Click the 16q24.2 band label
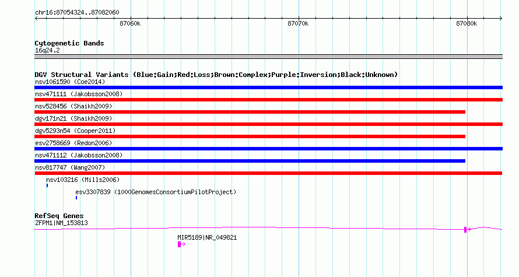519x277 pixels. coord(47,50)
